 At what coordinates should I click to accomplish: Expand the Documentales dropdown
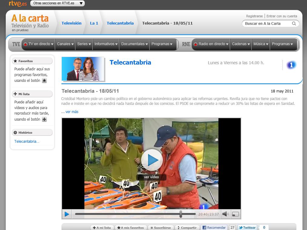(134, 44)
